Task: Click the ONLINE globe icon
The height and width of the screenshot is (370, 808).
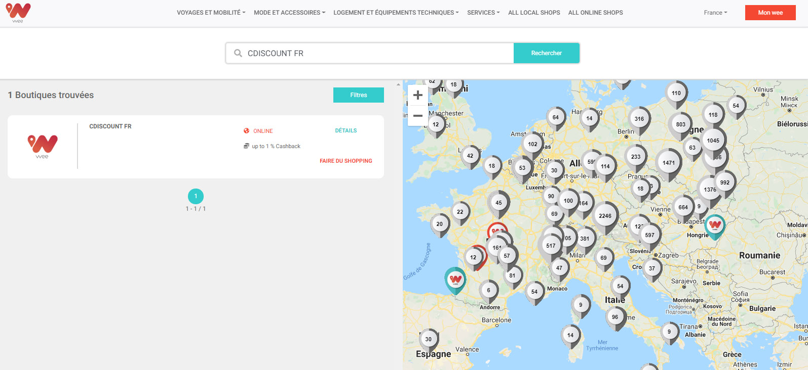Action: click(x=246, y=131)
